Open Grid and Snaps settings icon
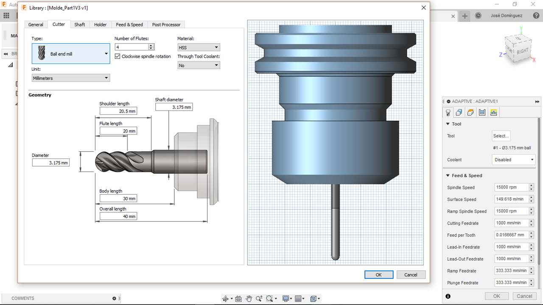543x305 pixels. tap(298, 299)
